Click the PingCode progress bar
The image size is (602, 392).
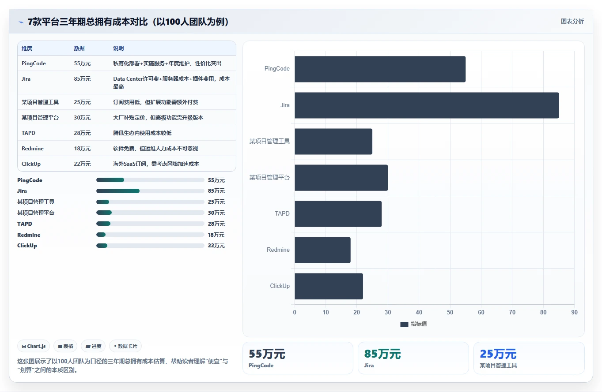pyautogui.click(x=150, y=180)
